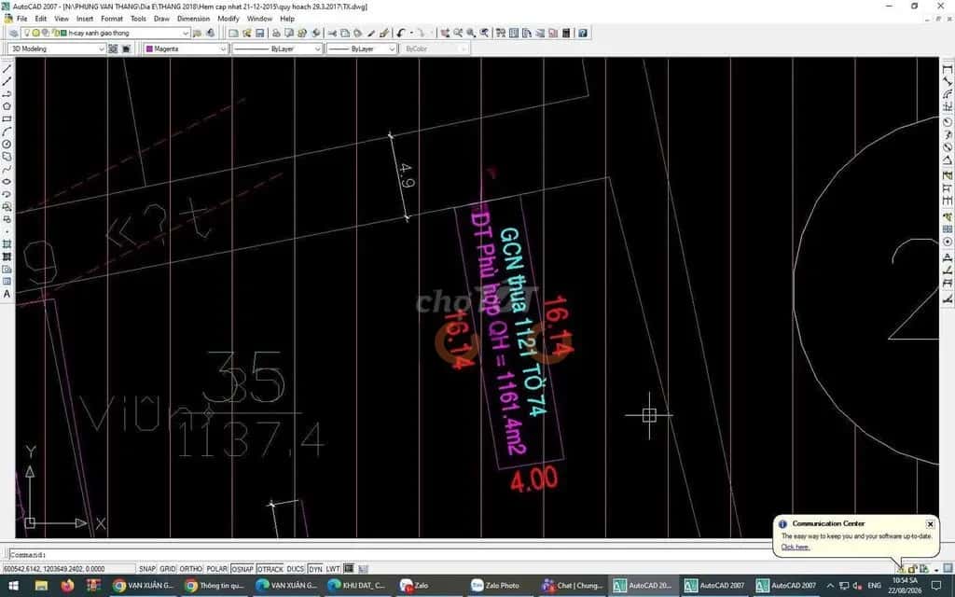Activate the Pan realtime tool

(445, 33)
